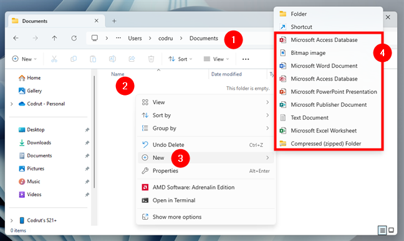Expand the Sort by submenu arrow
The width and height of the screenshot is (404, 241).
(x=267, y=115)
